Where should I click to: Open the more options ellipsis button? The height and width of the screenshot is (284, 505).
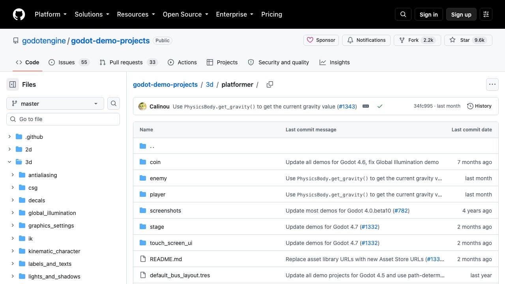point(492,84)
